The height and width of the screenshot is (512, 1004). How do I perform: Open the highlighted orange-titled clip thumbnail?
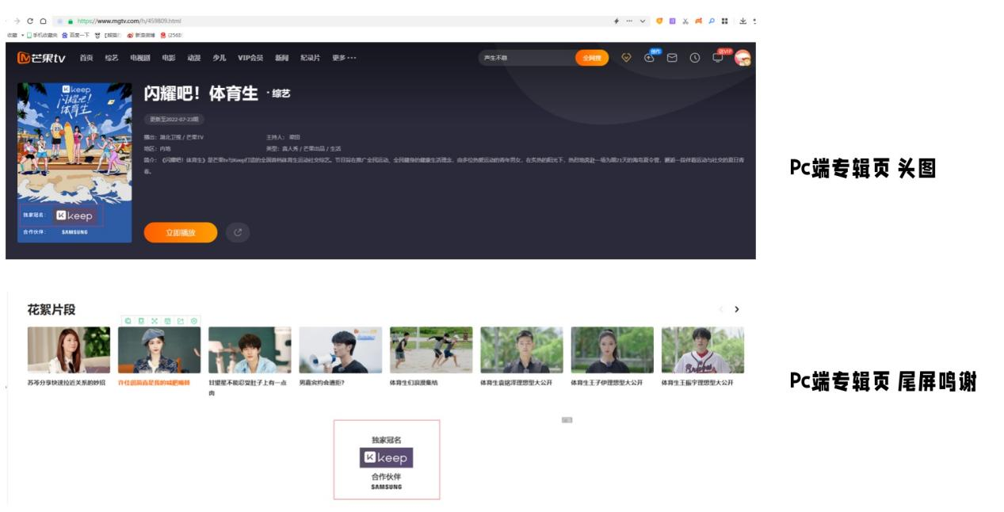point(159,350)
